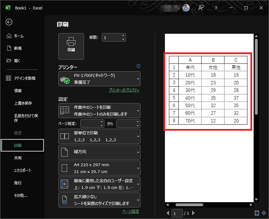Toggle zoom to page icon

pyautogui.click(x=264, y=213)
